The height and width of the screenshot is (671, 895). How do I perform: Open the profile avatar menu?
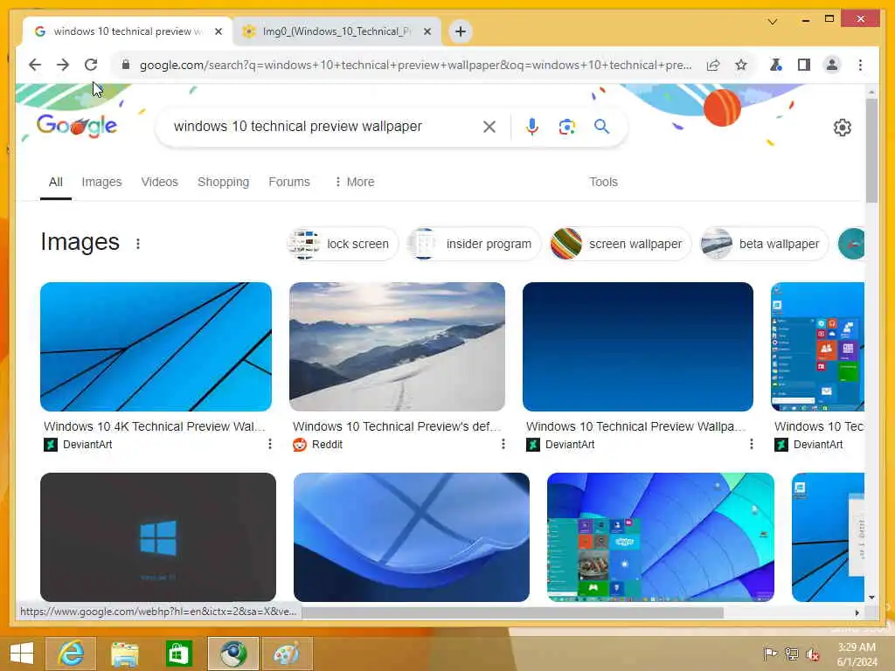[832, 65]
